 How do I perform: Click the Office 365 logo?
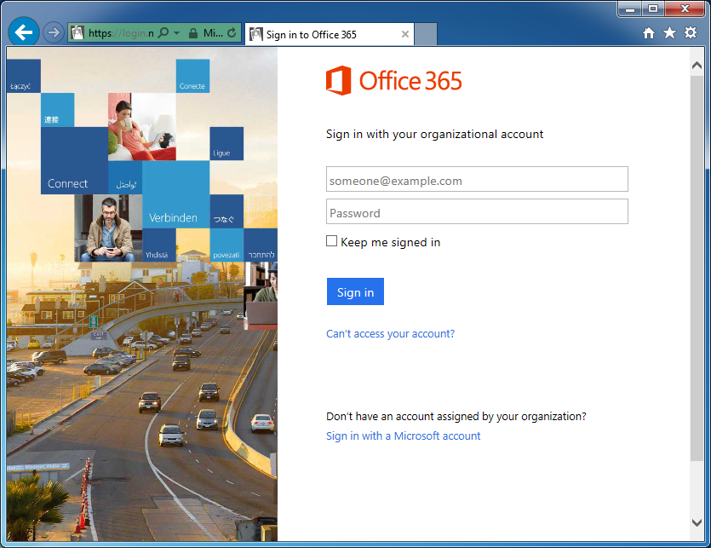click(393, 80)
